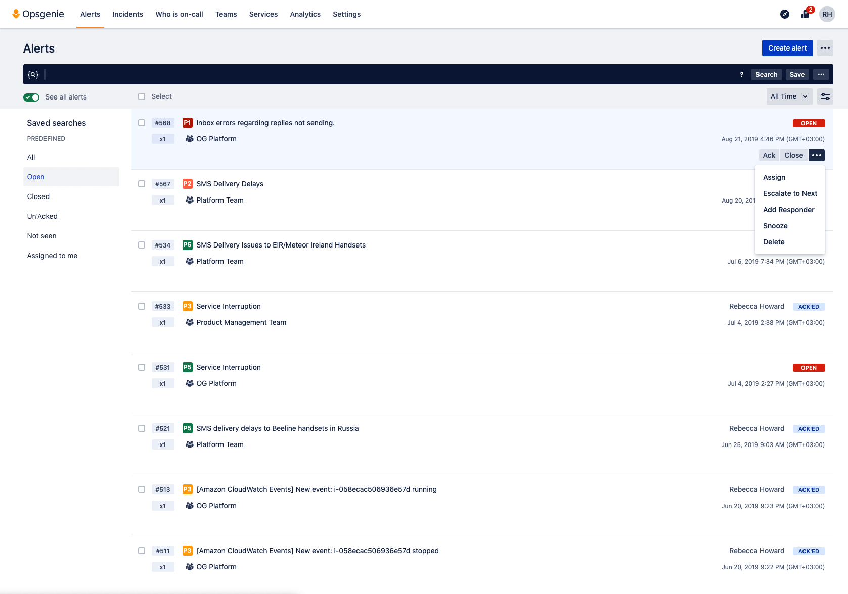The width and height of the screenshot is (848, 594).
Task: Click the Opsgenie logo
Action: tap(38, 14)
